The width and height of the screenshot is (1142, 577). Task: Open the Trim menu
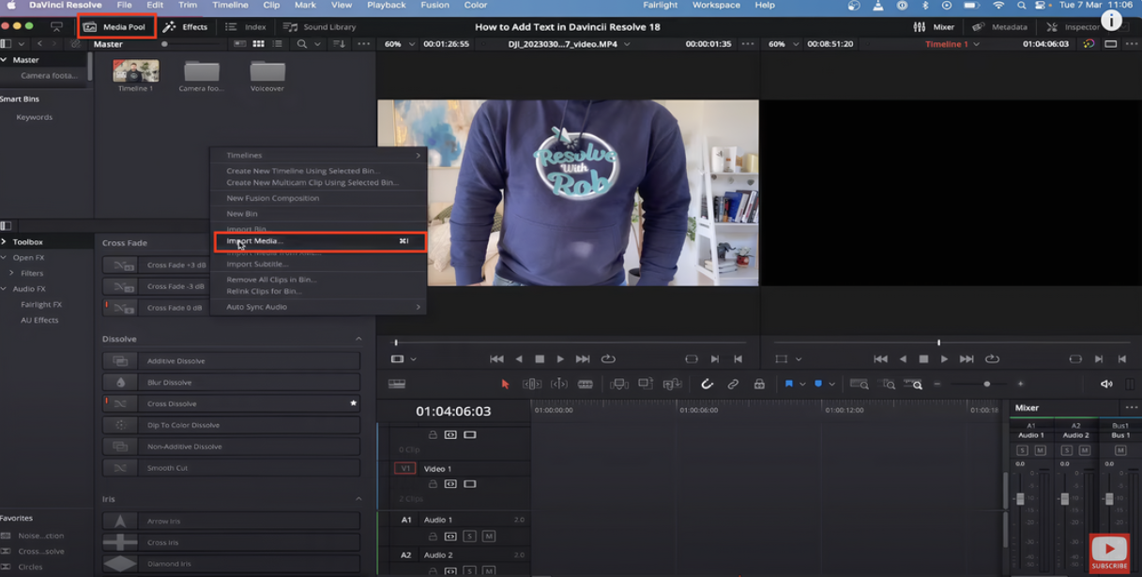[x=189, y=6]
